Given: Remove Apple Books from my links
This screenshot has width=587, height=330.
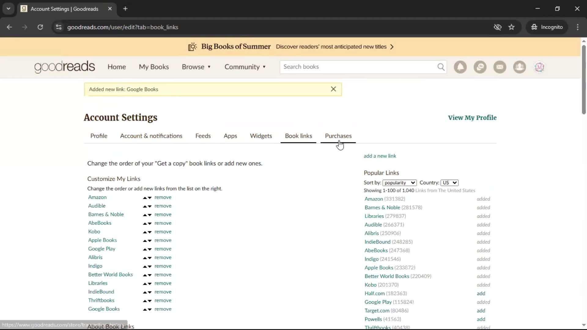Looking at the screenshot, I should coord(163,240).
